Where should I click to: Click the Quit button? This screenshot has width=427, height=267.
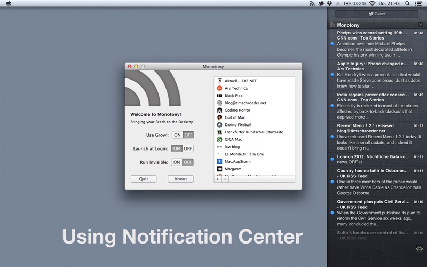pos(144,179)
